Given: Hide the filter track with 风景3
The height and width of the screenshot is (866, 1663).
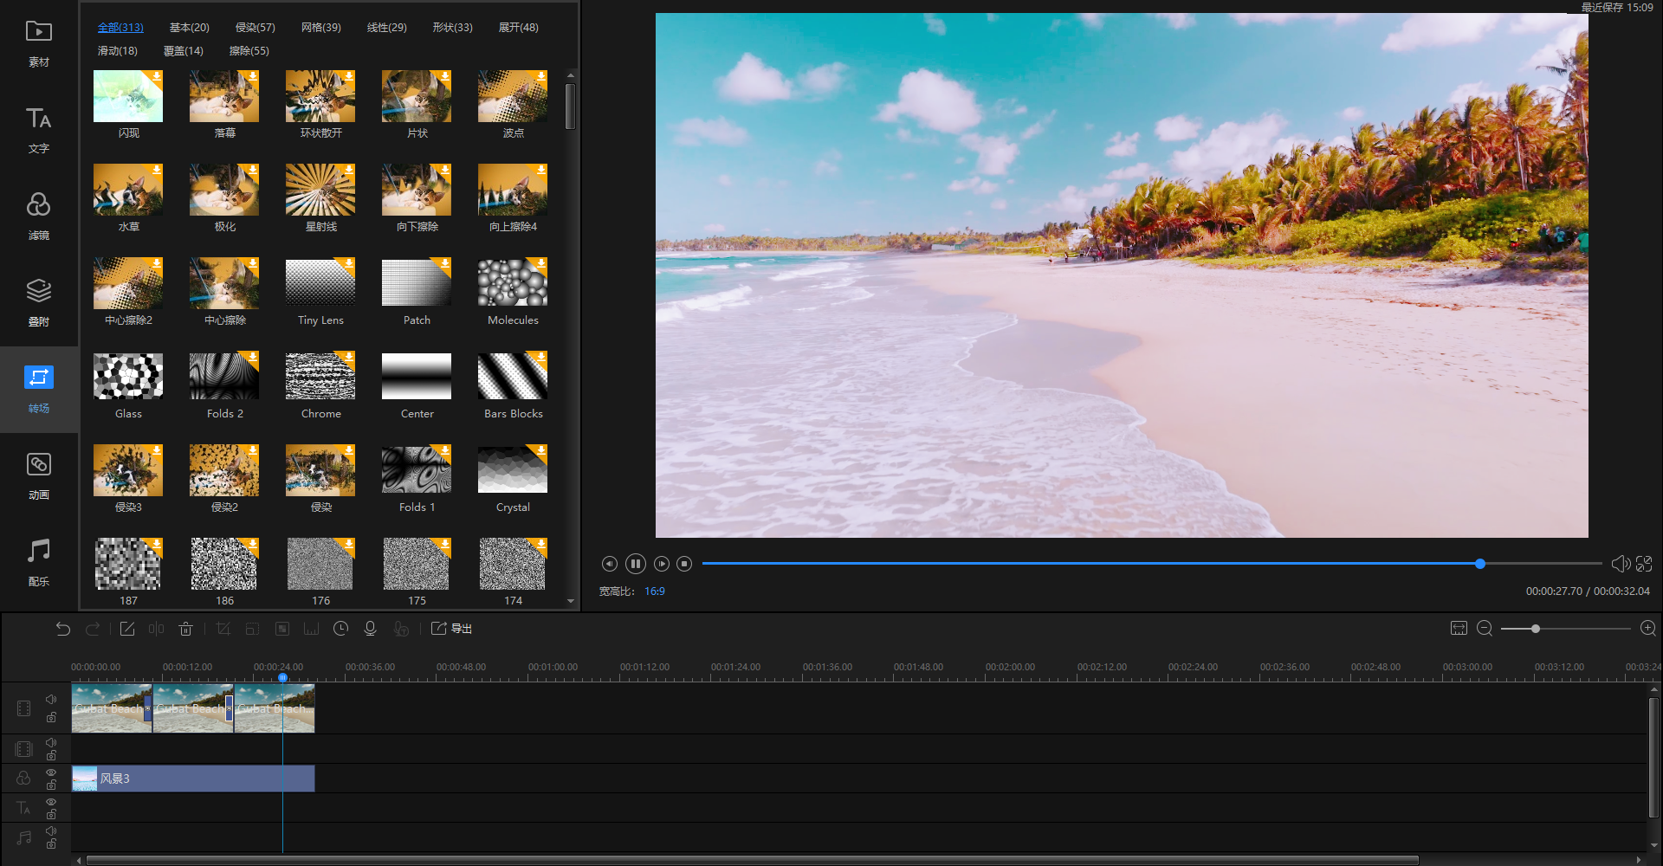Looking at the screenshot, I should 51,772.
